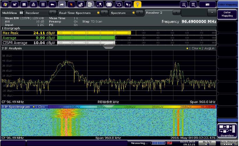Viewport: 239px width, 146px height.
Task: Open the Windows Start menu icon
Action: pos(6,4)
